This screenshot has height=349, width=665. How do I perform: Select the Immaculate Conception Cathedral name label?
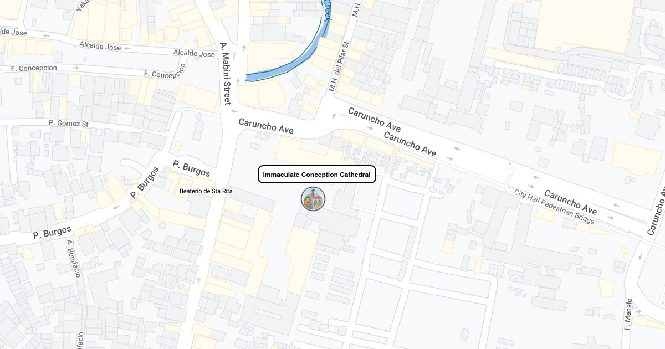tap(317, 174)
